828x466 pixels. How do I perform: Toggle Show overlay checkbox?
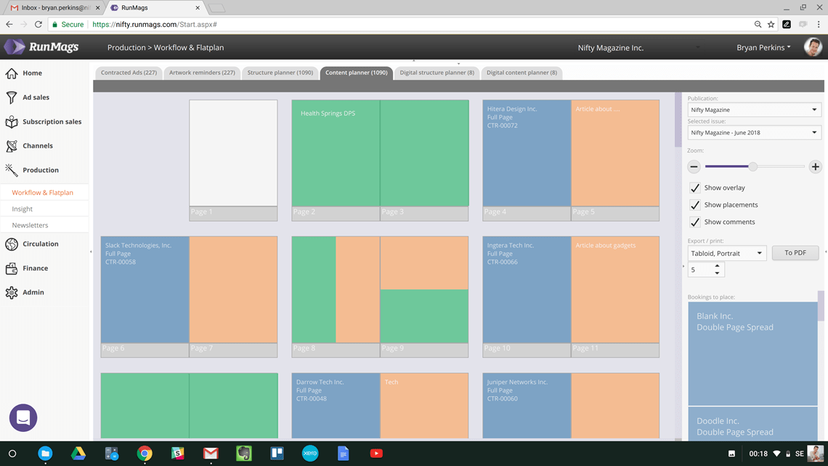695,188
